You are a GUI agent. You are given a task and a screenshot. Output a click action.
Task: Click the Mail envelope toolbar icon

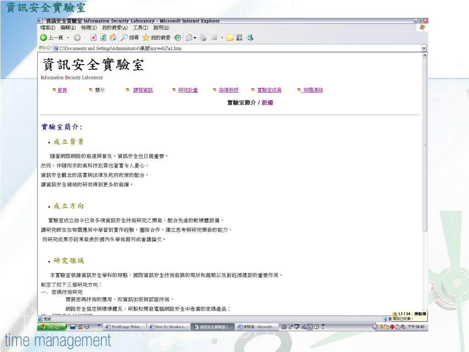point(189,38)
